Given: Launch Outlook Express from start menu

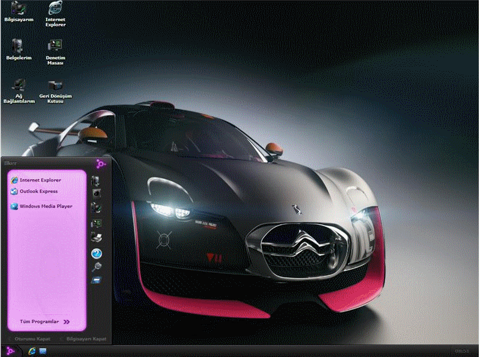Looking at the screenshot, I should 34,192.
